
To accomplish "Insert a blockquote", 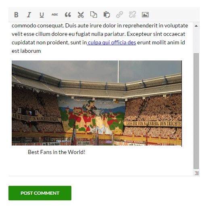I will coord(68,15).
